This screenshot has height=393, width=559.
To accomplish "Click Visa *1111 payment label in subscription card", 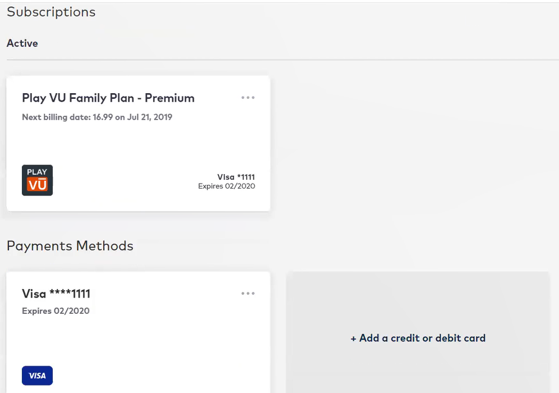I will coord(236,177).
